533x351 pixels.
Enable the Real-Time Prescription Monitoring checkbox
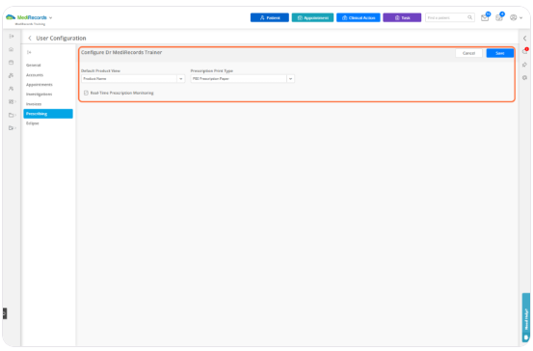click(86, 93)
